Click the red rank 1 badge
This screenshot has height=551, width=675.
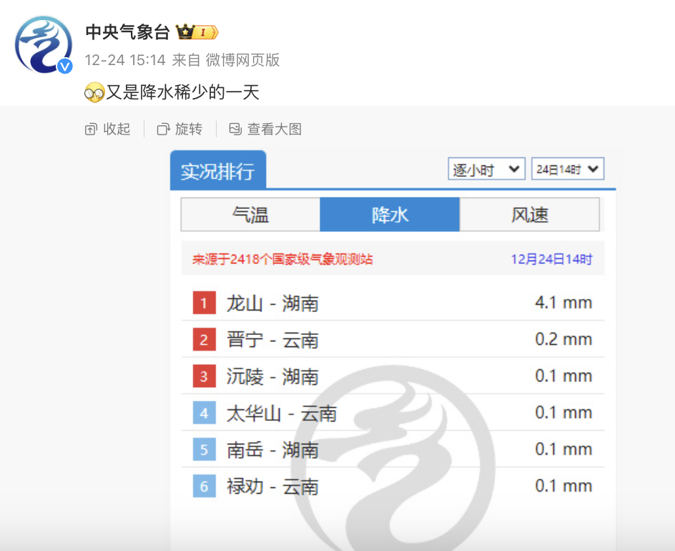coord(203,303)
